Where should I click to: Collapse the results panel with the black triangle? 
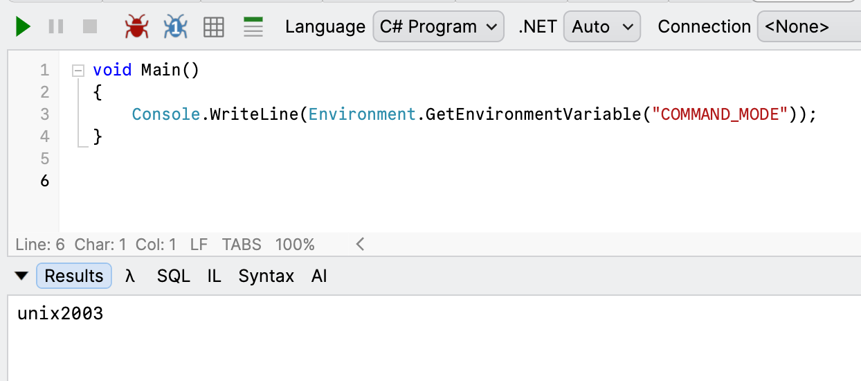(x=21, y=276)
